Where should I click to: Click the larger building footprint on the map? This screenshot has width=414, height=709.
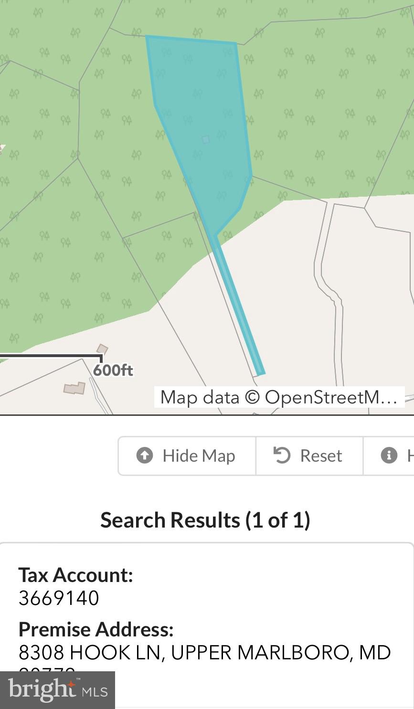click(x=74, y=388)
